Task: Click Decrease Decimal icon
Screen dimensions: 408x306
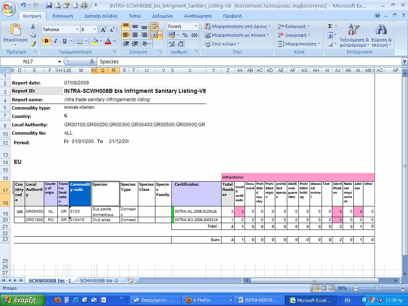Action: coord(181,44)
